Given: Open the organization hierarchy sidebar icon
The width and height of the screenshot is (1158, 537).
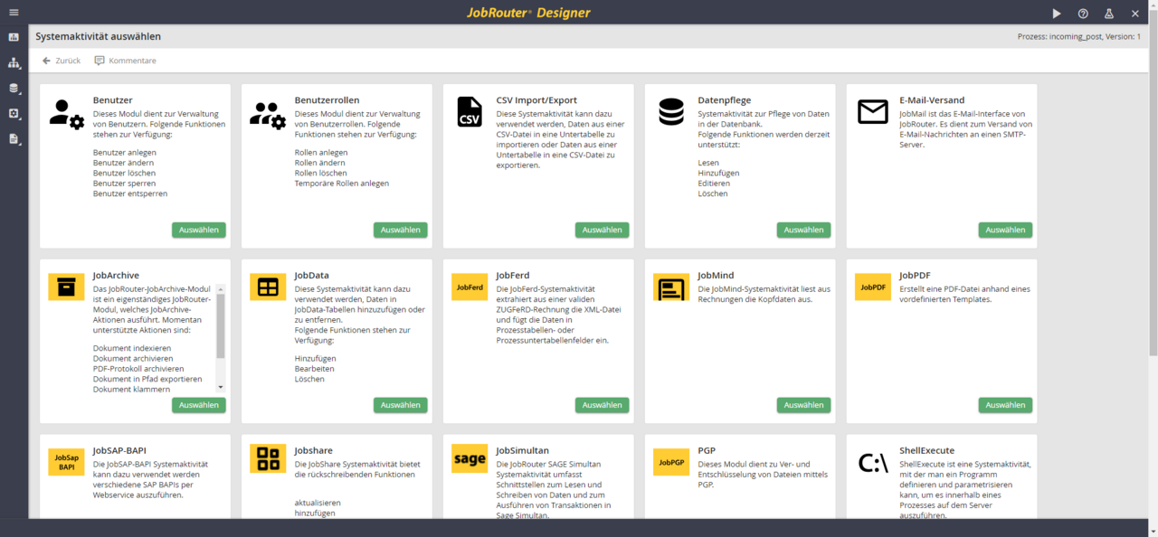Looking at the screenshot, I should [x=14, y=63].
